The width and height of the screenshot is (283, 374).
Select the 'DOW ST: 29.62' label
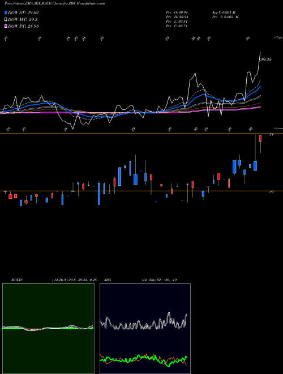(23, 12)
